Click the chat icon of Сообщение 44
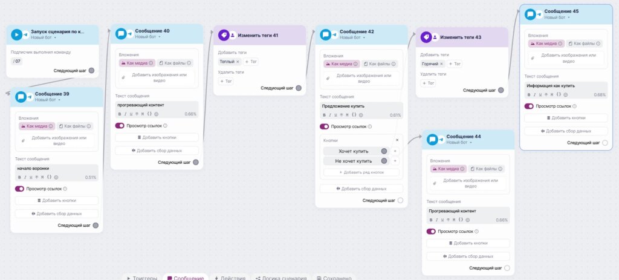 click(x=433, y=139)
